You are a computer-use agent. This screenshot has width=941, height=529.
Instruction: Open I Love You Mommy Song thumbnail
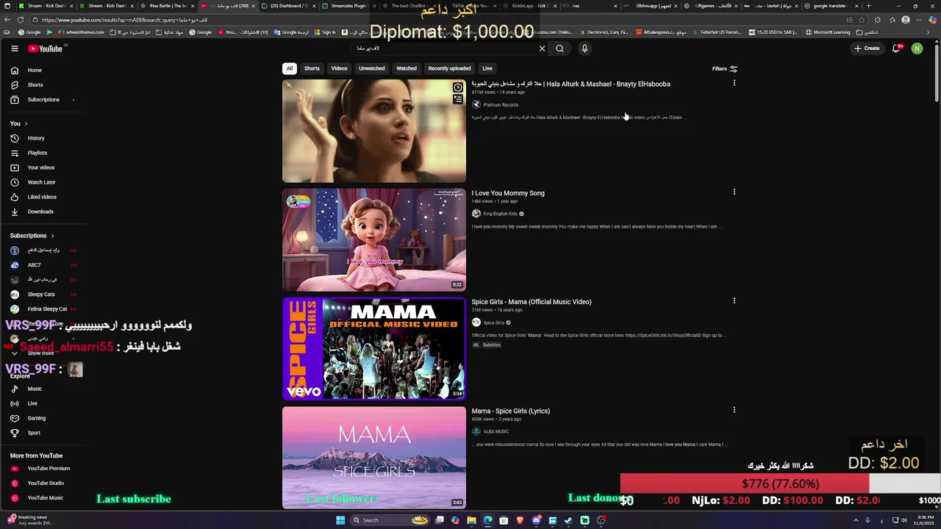(x=374, y=240)
